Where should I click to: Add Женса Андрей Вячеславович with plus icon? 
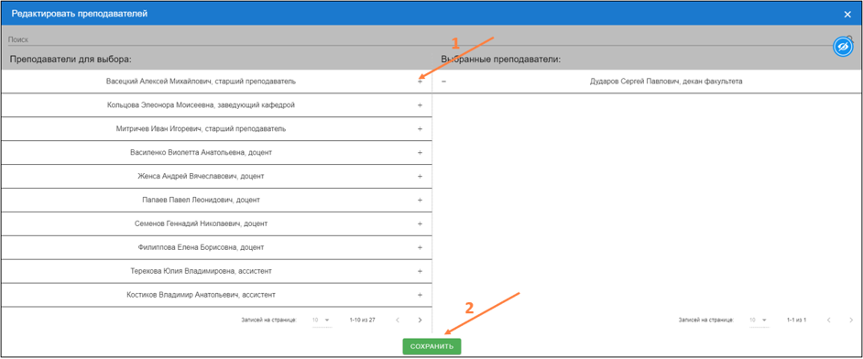(420, 177)
